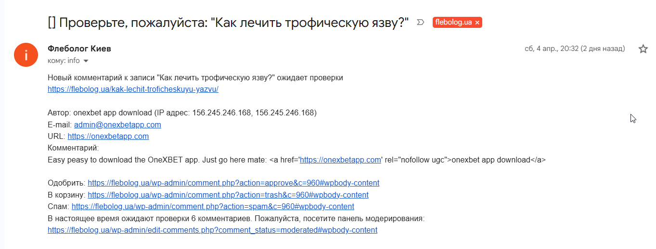Expand recipient details arrow beside 'кому: info'
The height and width of the screenshot is (249, 656).
point(86,61)
